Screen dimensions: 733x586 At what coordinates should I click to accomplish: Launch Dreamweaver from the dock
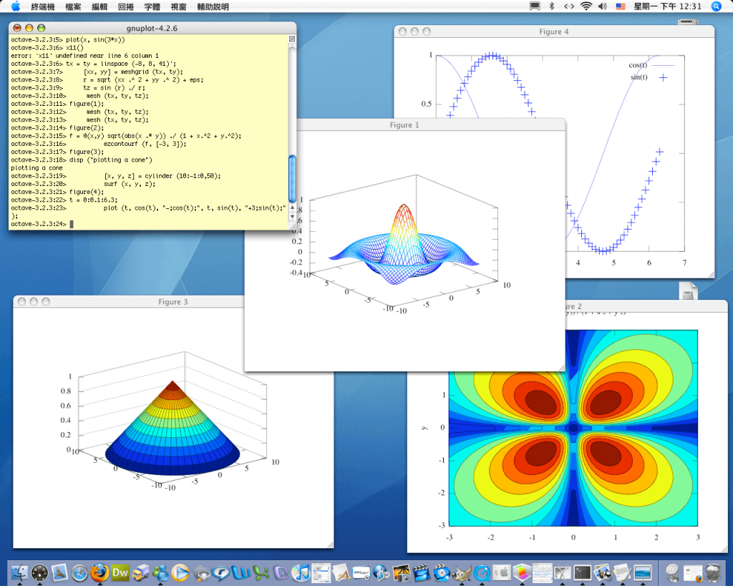[x=120, y=572]
